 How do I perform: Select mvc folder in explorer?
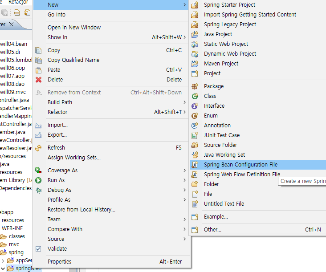tap(14, 244)
